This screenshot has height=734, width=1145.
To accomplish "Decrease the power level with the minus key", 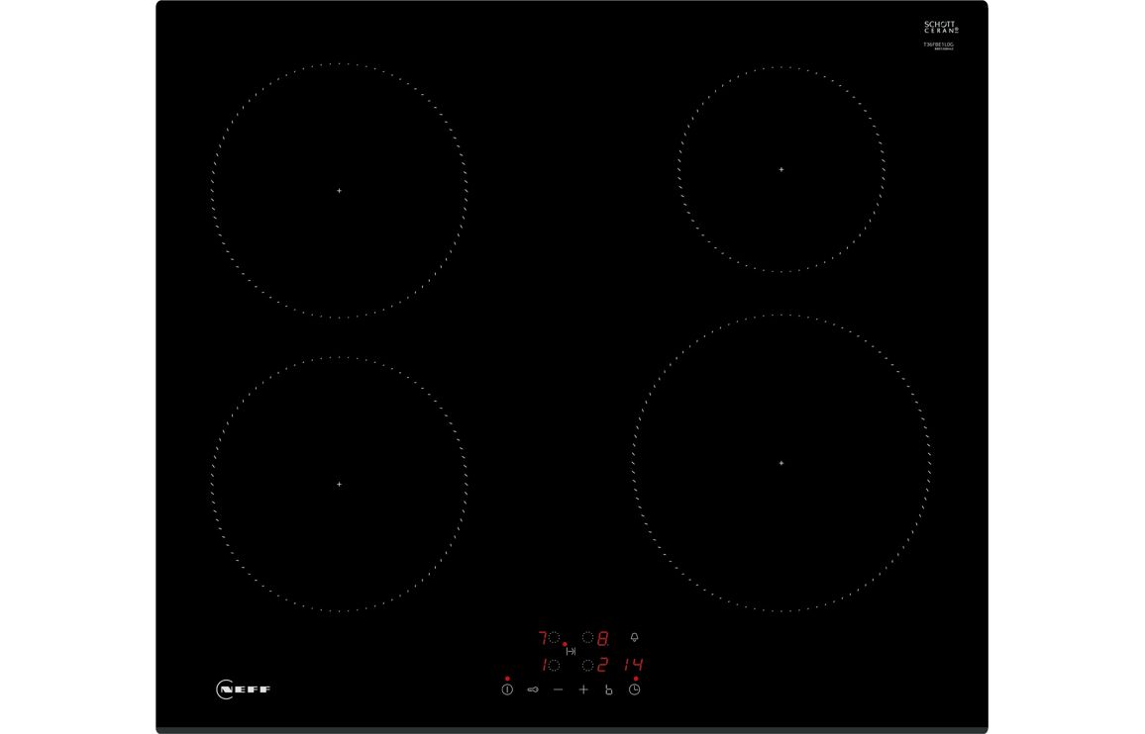I will click(x=558, y=689).
